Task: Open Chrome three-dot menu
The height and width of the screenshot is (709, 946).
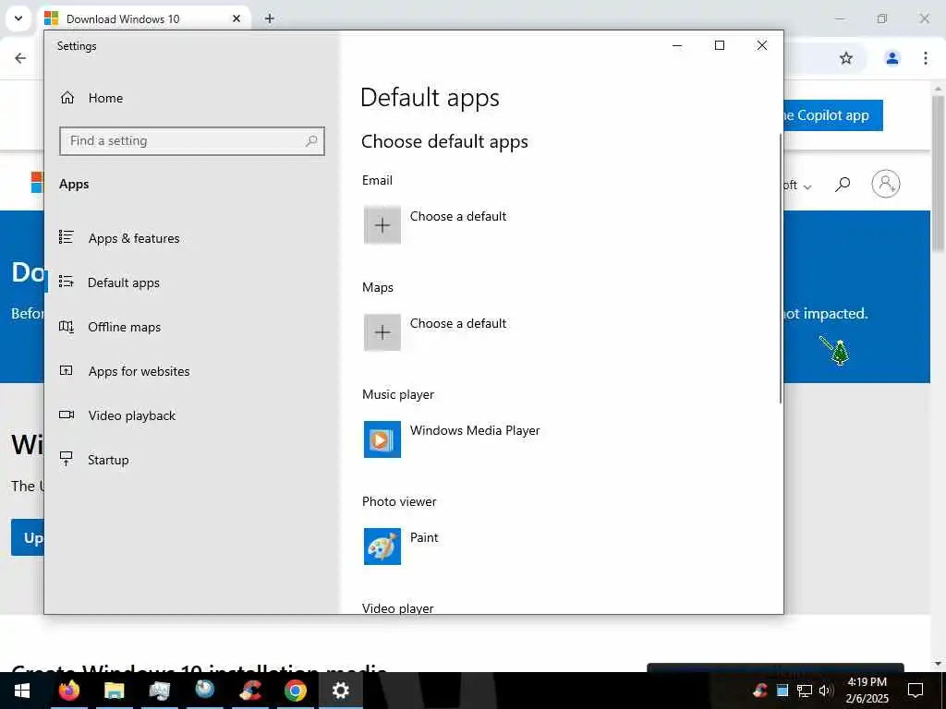Action: [926, 58]
